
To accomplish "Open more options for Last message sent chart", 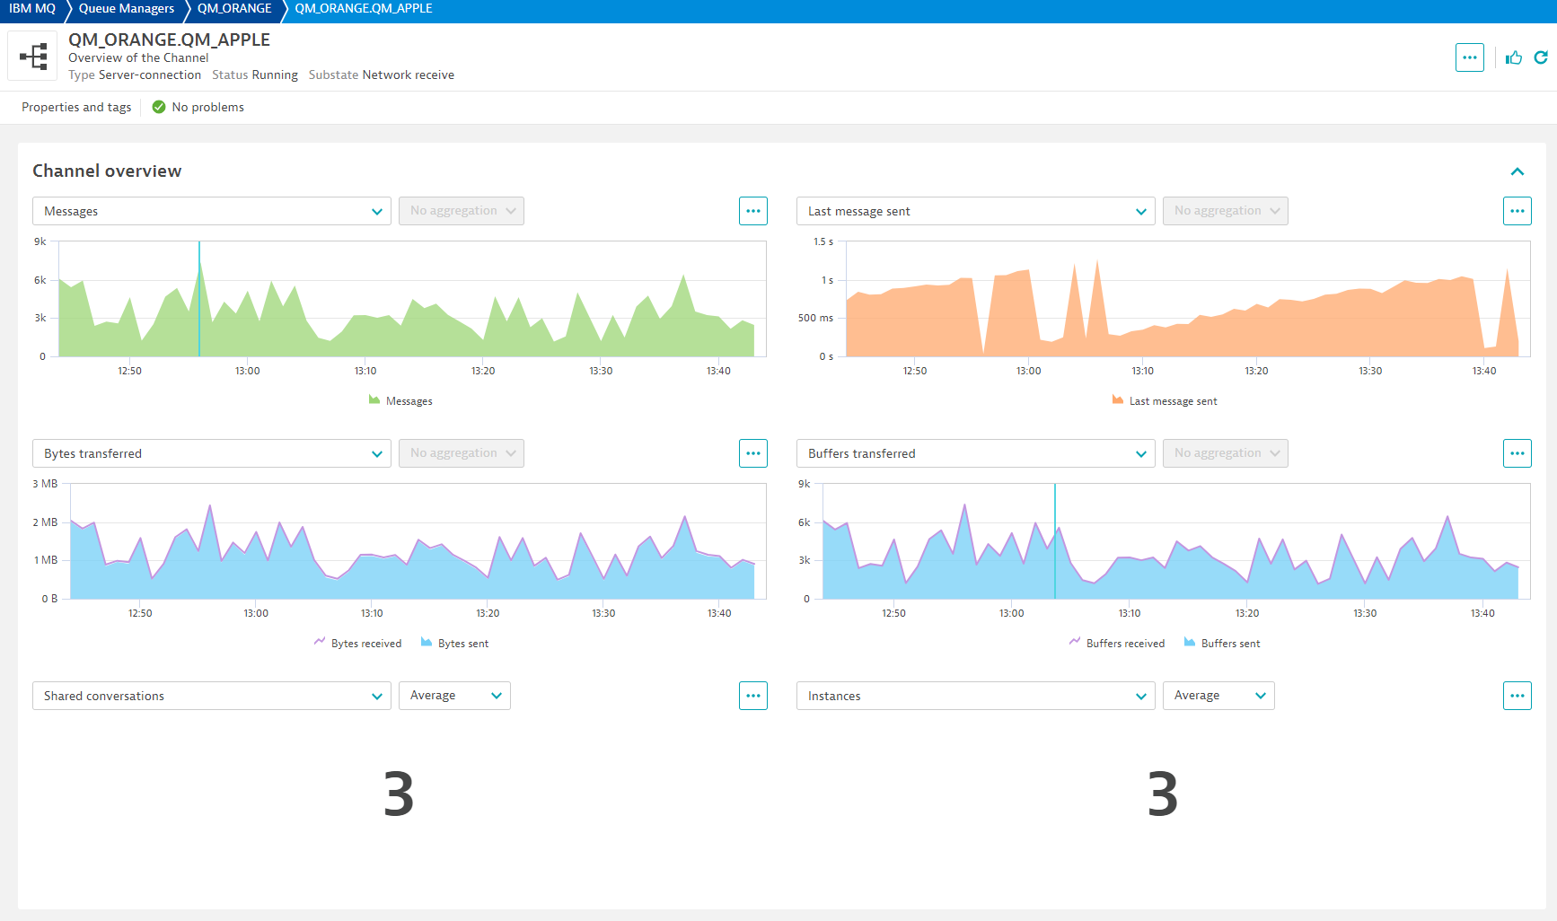I will pyautogui.click(x=1517, y=211).
